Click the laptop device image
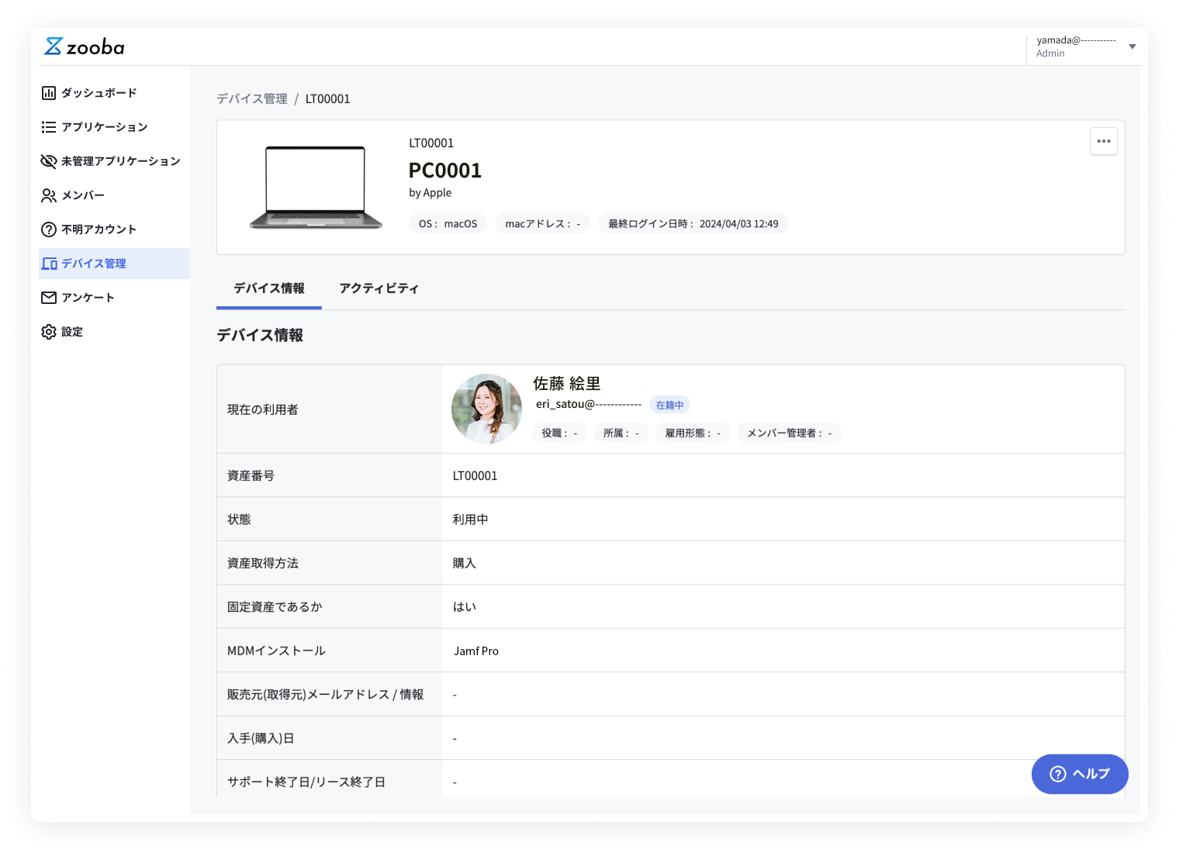This screenshot has height=856, width=1179. pos(315,186)
